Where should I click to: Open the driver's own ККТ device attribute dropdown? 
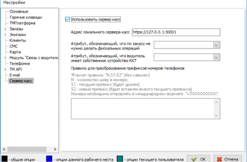coord(217,58)
